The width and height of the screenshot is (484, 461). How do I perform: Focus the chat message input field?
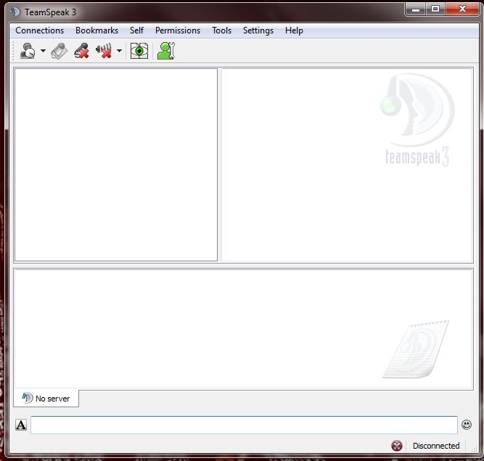tap(244, 425)
